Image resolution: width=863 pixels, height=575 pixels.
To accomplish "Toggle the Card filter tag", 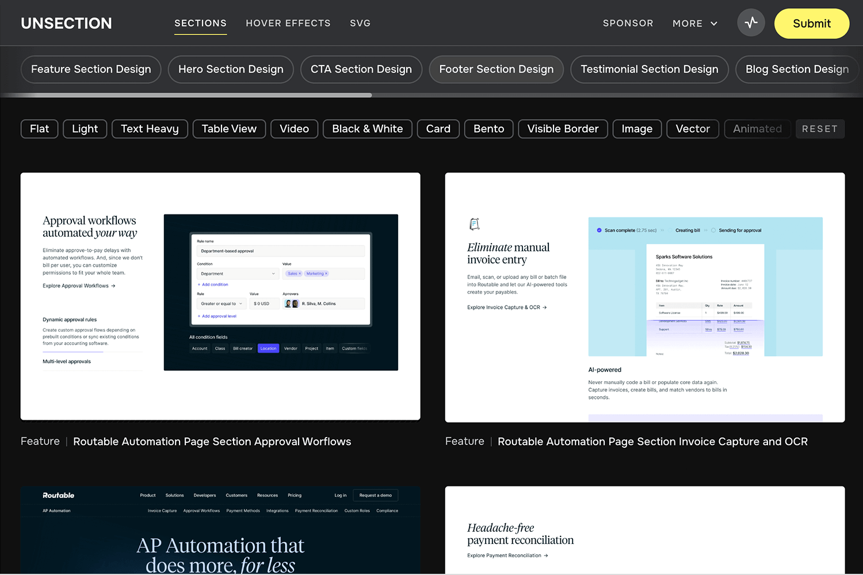I will [438, 129].
